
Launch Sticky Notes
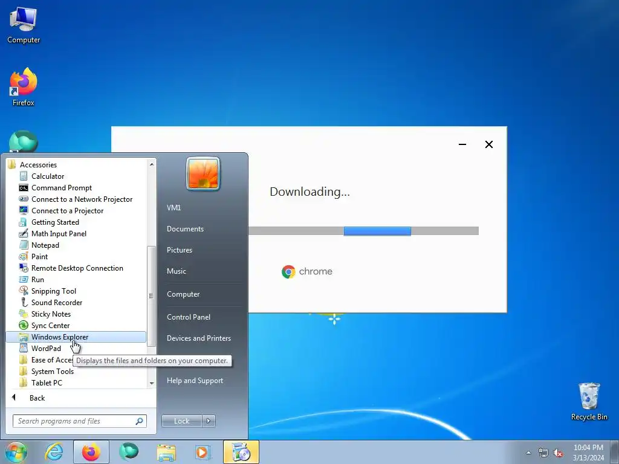click(51, 314)
